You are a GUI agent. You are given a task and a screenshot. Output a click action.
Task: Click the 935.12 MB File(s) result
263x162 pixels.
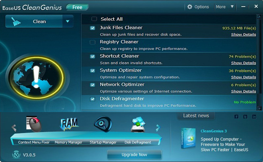coord(239,28)
